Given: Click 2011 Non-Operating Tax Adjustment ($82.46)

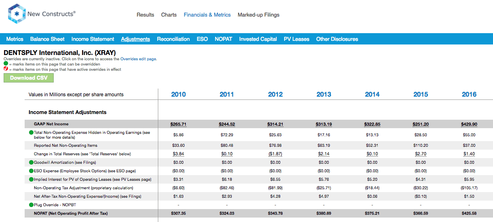Looking at the screenshot, I should 227,188.
